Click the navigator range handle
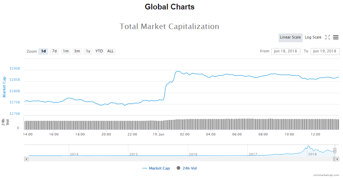This screenshot has width=343, height=178. (335, 151)
